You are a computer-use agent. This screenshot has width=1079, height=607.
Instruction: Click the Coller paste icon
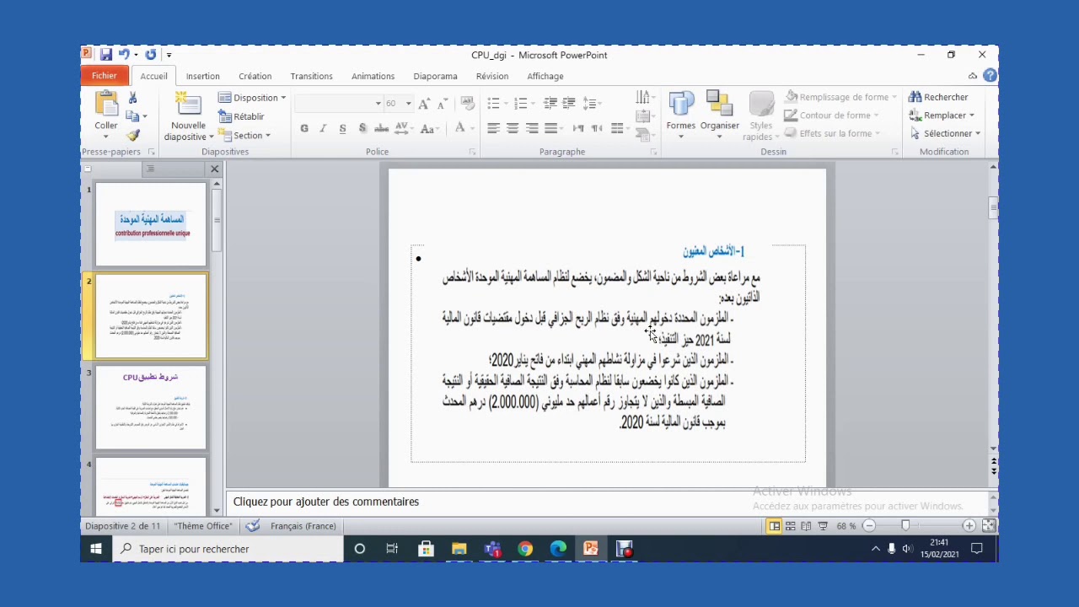tap(106, 104)
